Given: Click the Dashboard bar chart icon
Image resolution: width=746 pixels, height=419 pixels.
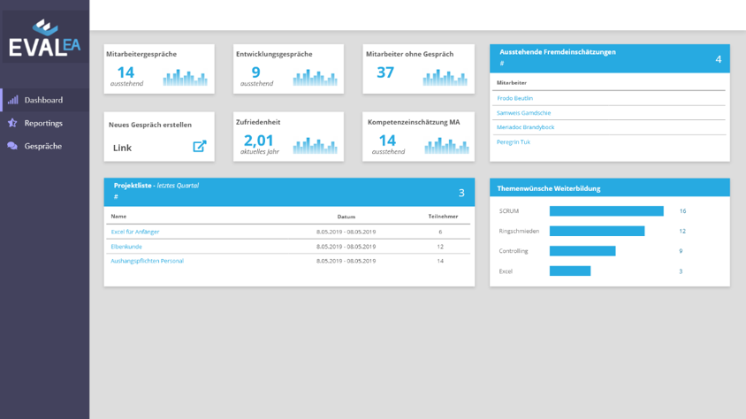Looking at the screenshot, I should (13, 100).
